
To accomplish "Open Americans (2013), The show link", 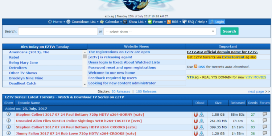I will pyautogui.click(x=29, y=52).
